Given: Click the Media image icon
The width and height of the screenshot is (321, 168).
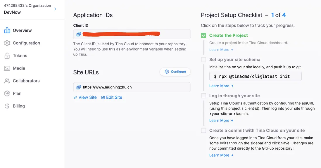Looking at the screenshot, I should [7, 68].
